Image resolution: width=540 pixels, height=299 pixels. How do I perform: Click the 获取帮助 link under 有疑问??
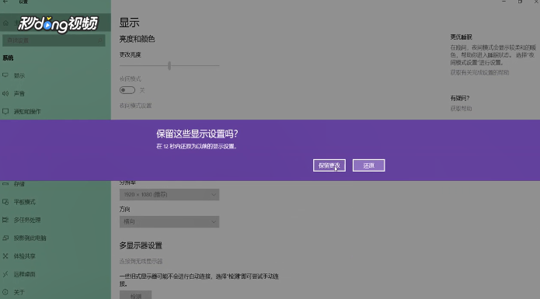pyautogui.click(x=461, y=109)
